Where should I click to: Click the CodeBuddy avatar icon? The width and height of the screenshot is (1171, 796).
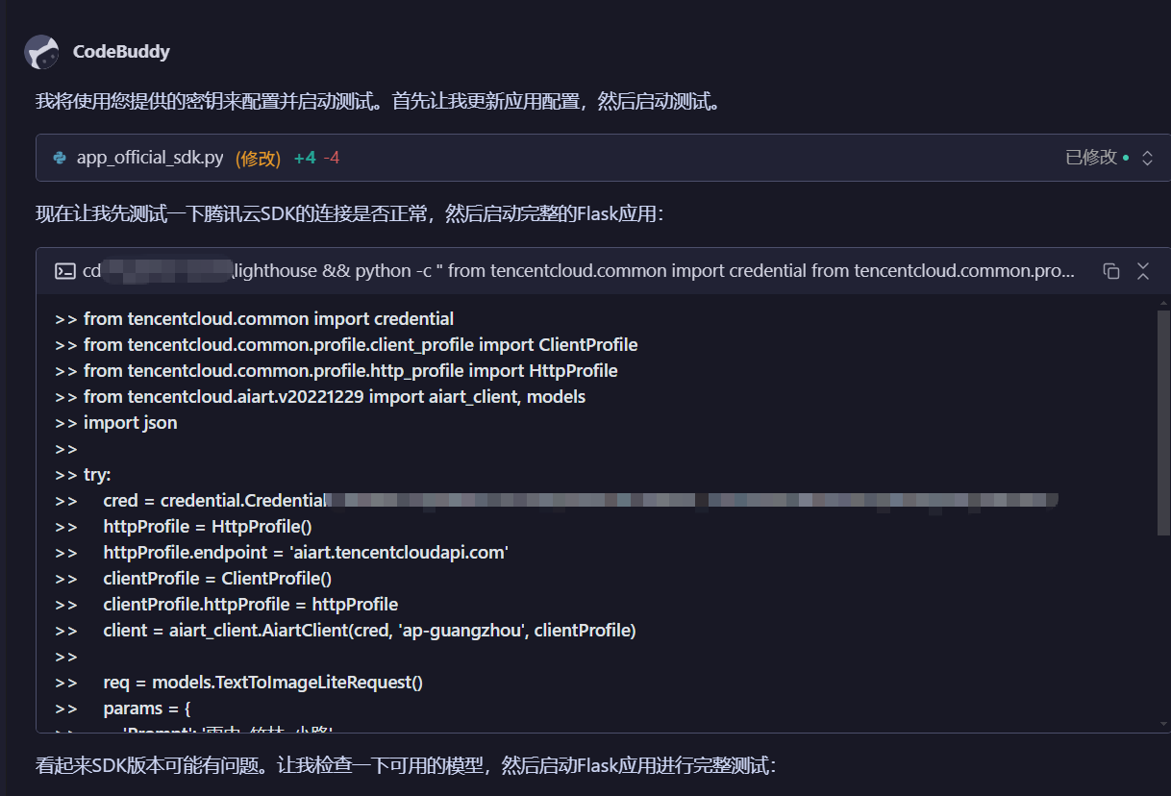click(41, 52)
